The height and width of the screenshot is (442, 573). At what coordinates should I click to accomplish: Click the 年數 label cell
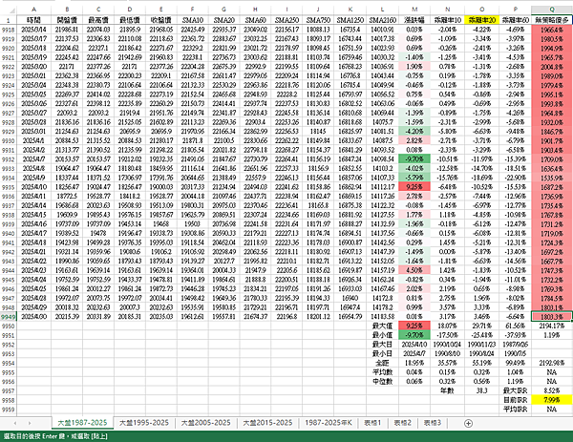coord(447,390)
